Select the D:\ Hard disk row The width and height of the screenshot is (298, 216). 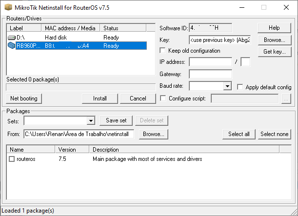click(x=77, y=38)
